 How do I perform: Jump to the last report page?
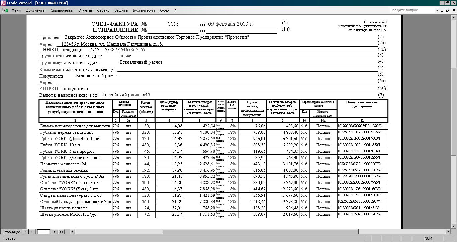[62, 232]
